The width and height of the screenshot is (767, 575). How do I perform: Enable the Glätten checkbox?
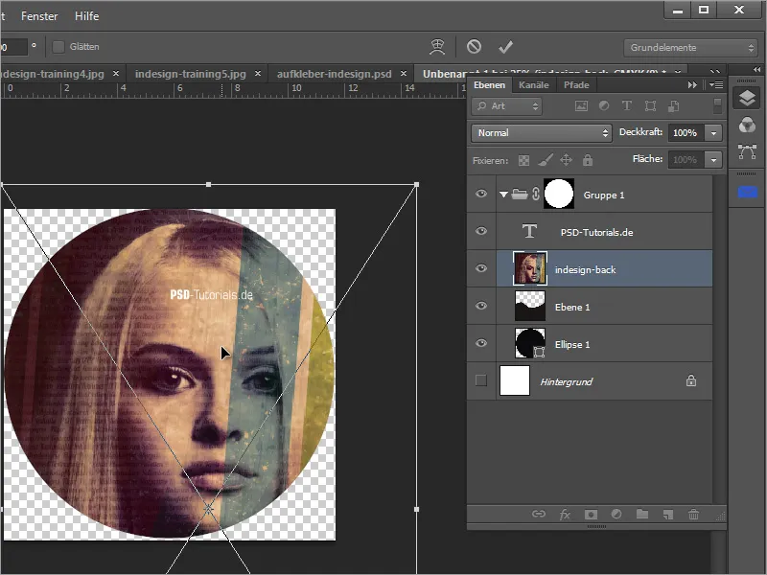[x=58, y=47]
